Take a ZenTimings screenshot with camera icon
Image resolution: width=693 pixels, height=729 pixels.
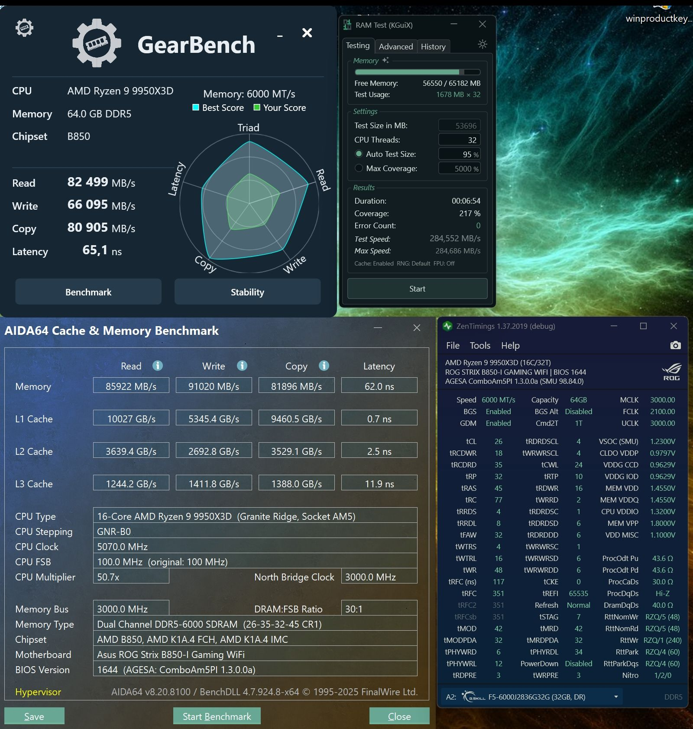tap(675, 345)
